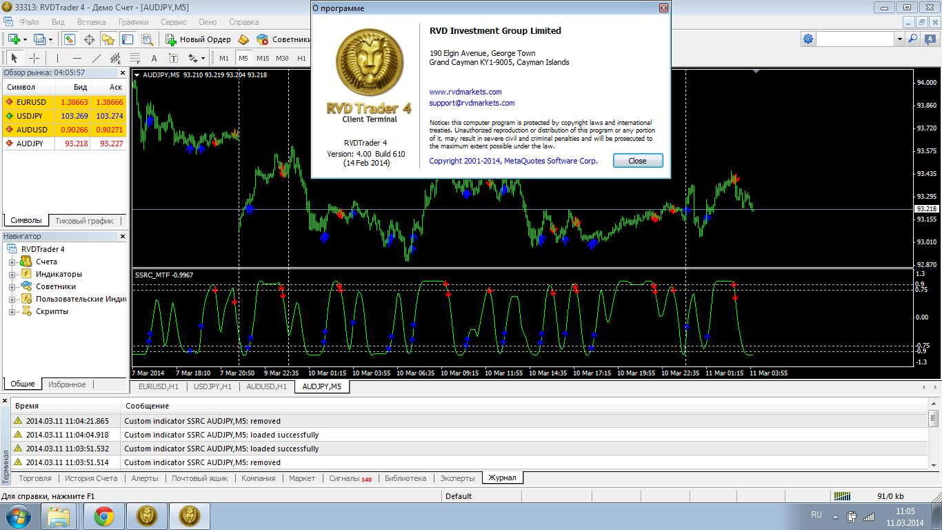Open dropdown arrow next to new chart icon
This screenshot has height=530, width=942.
(25, 39)
